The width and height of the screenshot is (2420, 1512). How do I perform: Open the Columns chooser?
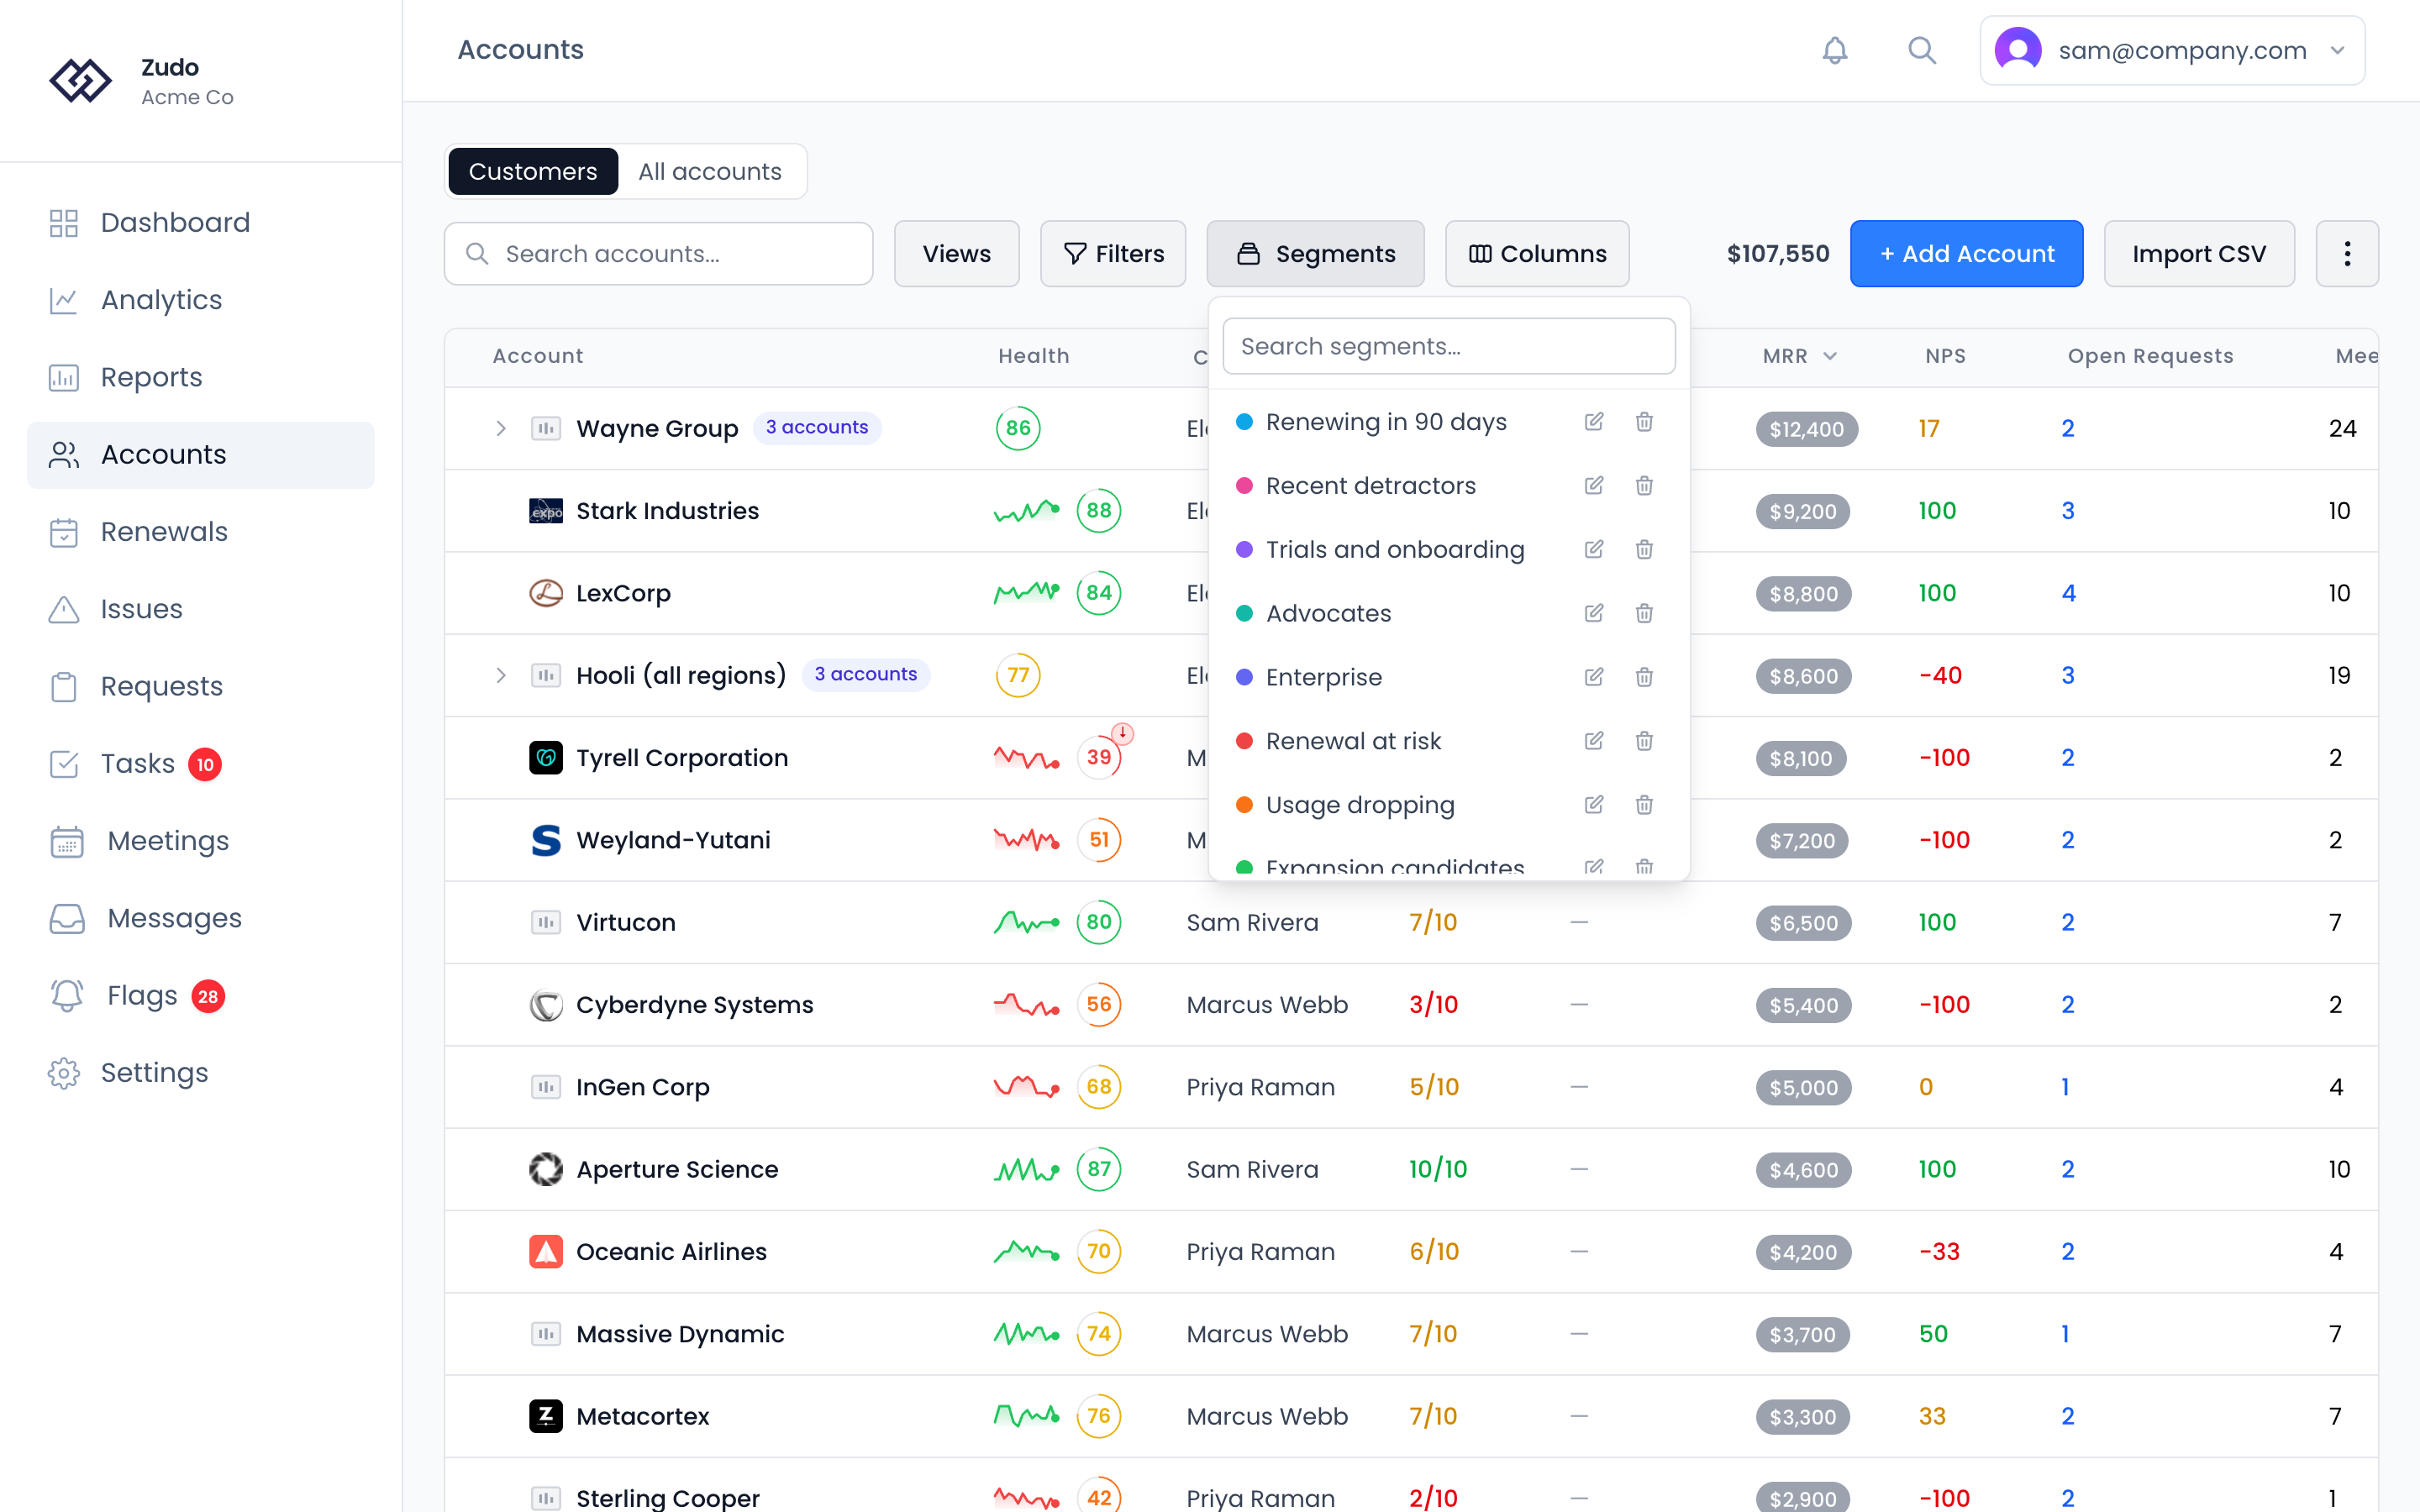coord(1537,254)
